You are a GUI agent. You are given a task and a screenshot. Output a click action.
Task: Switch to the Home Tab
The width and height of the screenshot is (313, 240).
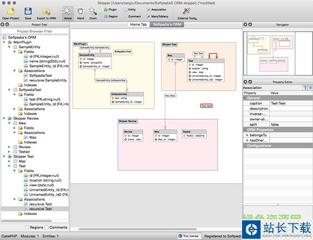point(138,24)
